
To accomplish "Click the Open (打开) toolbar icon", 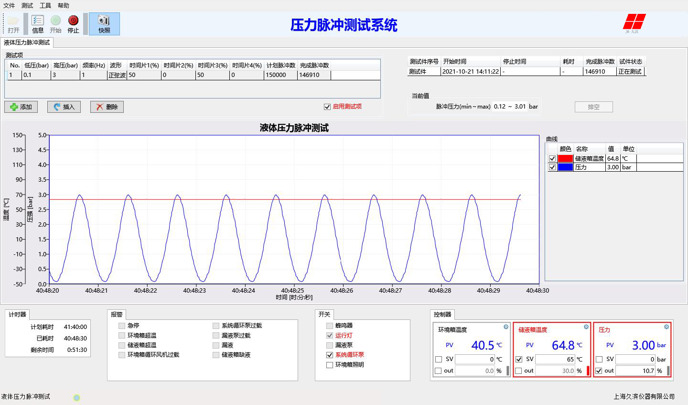I will [x=13, y=24].
